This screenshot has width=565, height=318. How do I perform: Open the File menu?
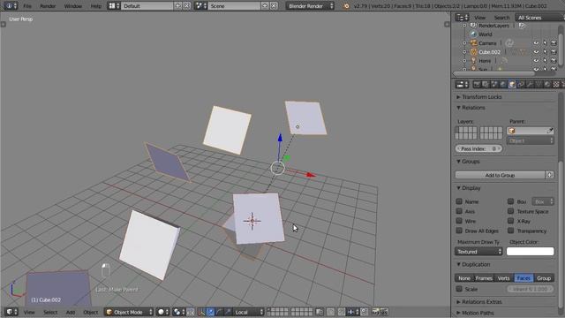(x=27, y=6)
